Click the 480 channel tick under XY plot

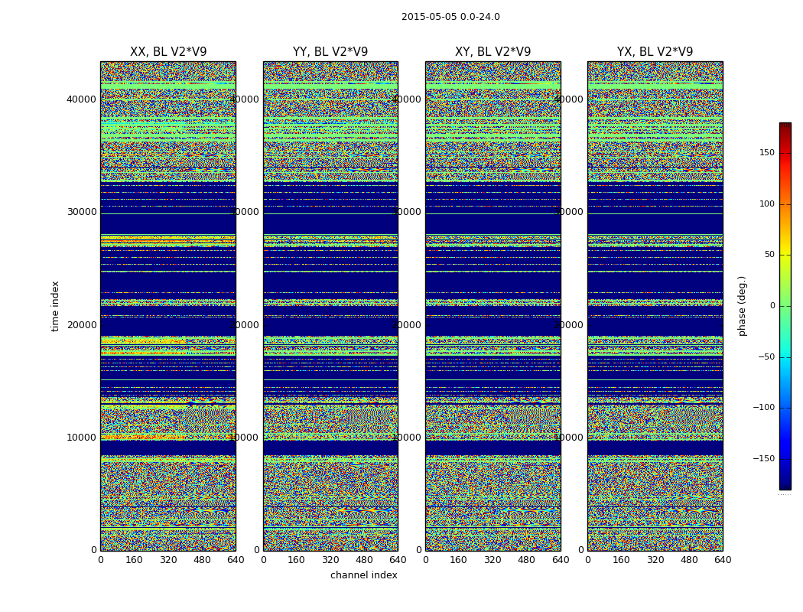coord(526,560)
